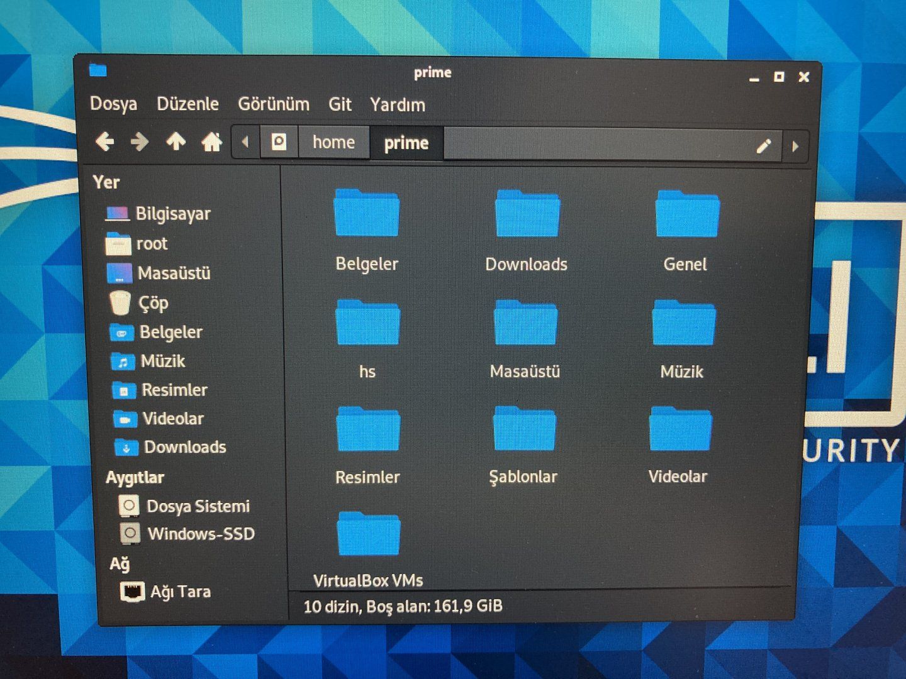Open the Resimler folder icon in file view
The image size is (906, 679).
pyautogui.click(x=368, y=429)
